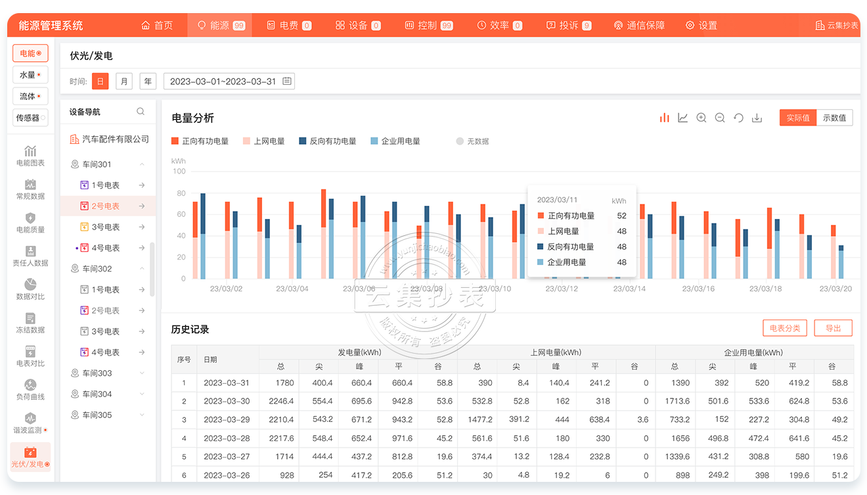Open 电能质量 in the left sidebar
The height and width of the screenshot is (495, 867).
pyautogui.click(x=30, y=223)
